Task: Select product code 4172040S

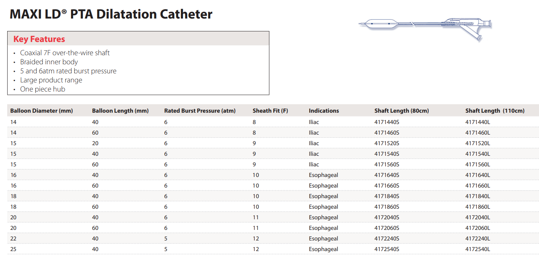Action: [x=387, y=217]
